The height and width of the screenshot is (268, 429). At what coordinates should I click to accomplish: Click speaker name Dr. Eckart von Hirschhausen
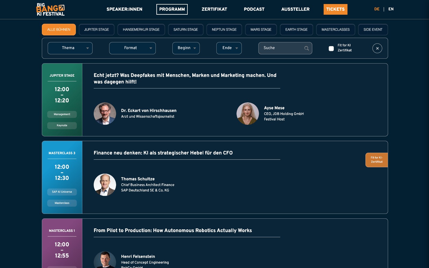coord(149,110)
